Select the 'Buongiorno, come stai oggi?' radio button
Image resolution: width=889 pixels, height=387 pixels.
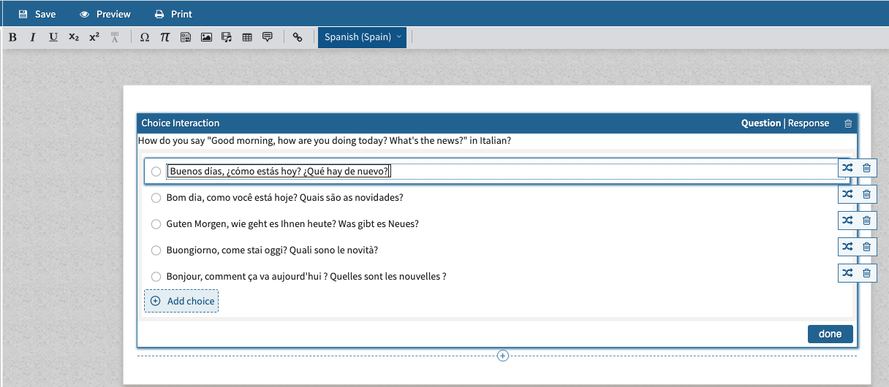click(x=156, y=250)
